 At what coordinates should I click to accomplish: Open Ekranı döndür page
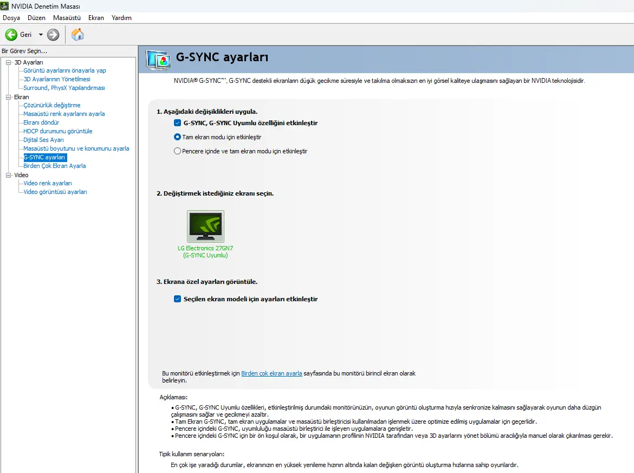tap(41, 122)
